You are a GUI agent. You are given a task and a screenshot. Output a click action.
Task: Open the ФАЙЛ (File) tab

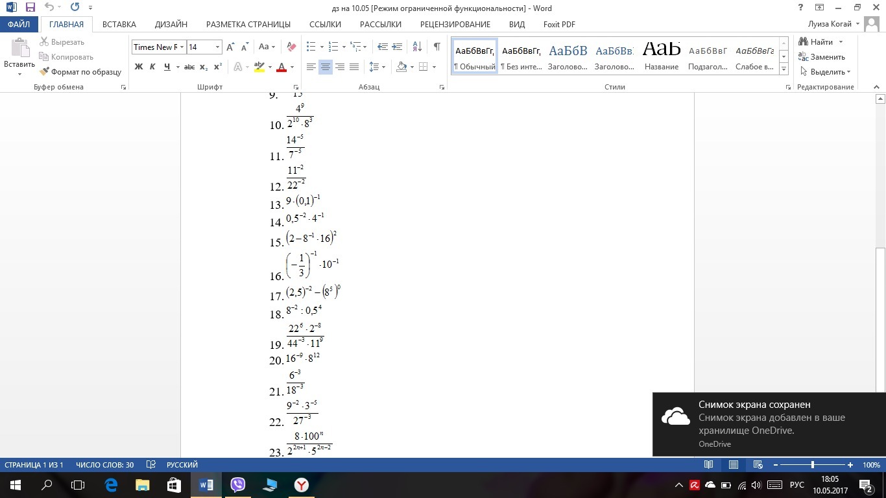tap(19, 25)
